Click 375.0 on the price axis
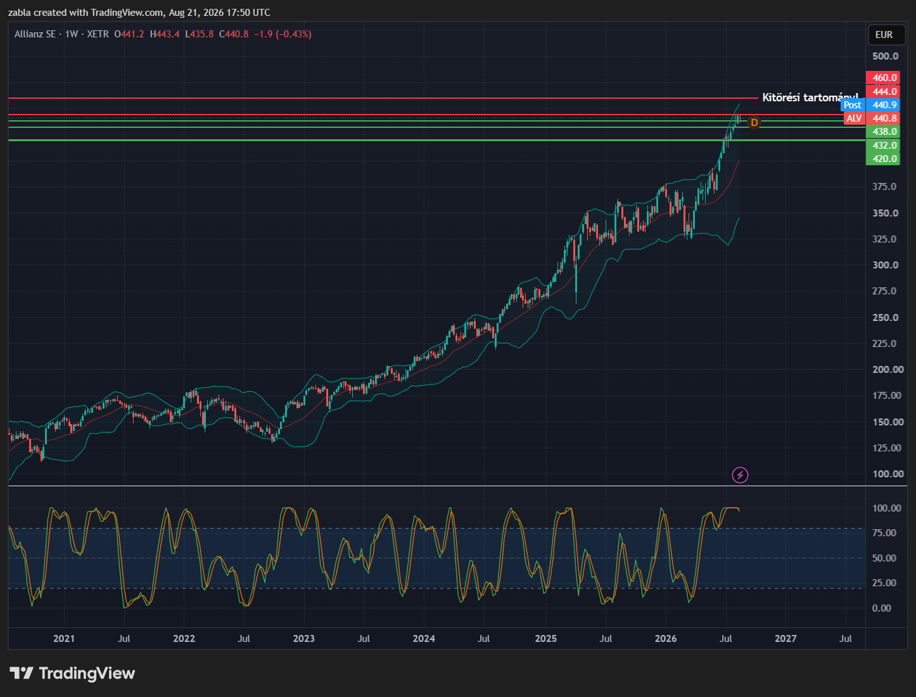This screenshot has width=916, height=697. [886, 187]
